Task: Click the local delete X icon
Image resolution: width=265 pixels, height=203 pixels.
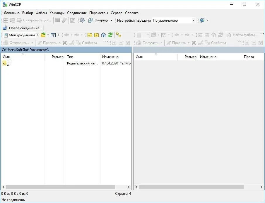Action: (x=64, y=43)
